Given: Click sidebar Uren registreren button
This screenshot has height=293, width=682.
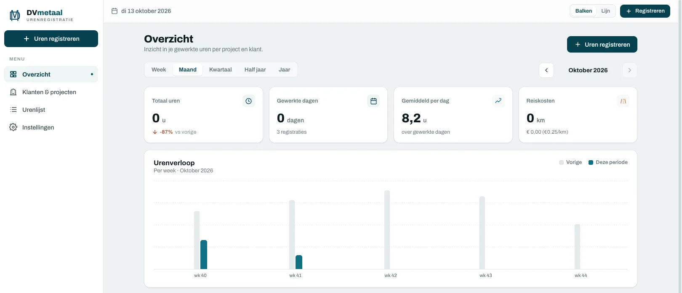Looking at the screenshot, I should click(51, 39).
